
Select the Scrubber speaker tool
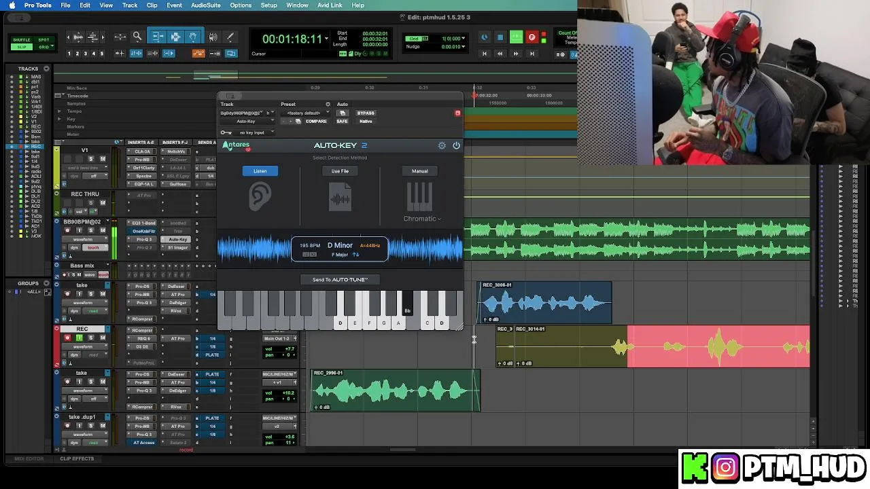[213, 37]
